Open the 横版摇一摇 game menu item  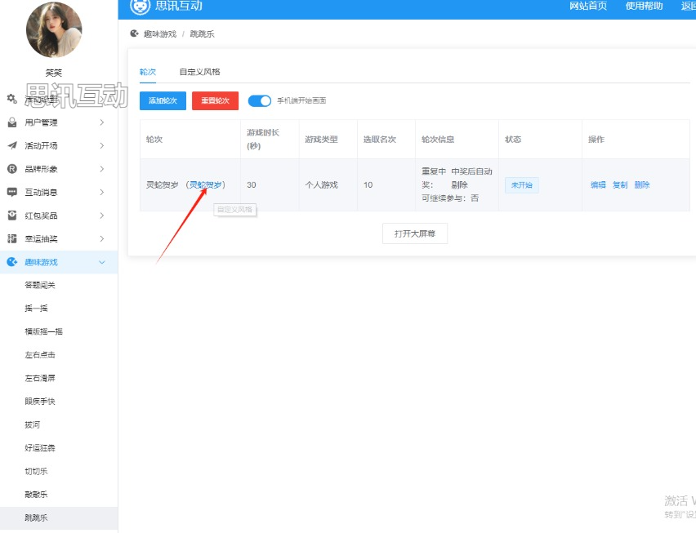(x=43, y=331)
